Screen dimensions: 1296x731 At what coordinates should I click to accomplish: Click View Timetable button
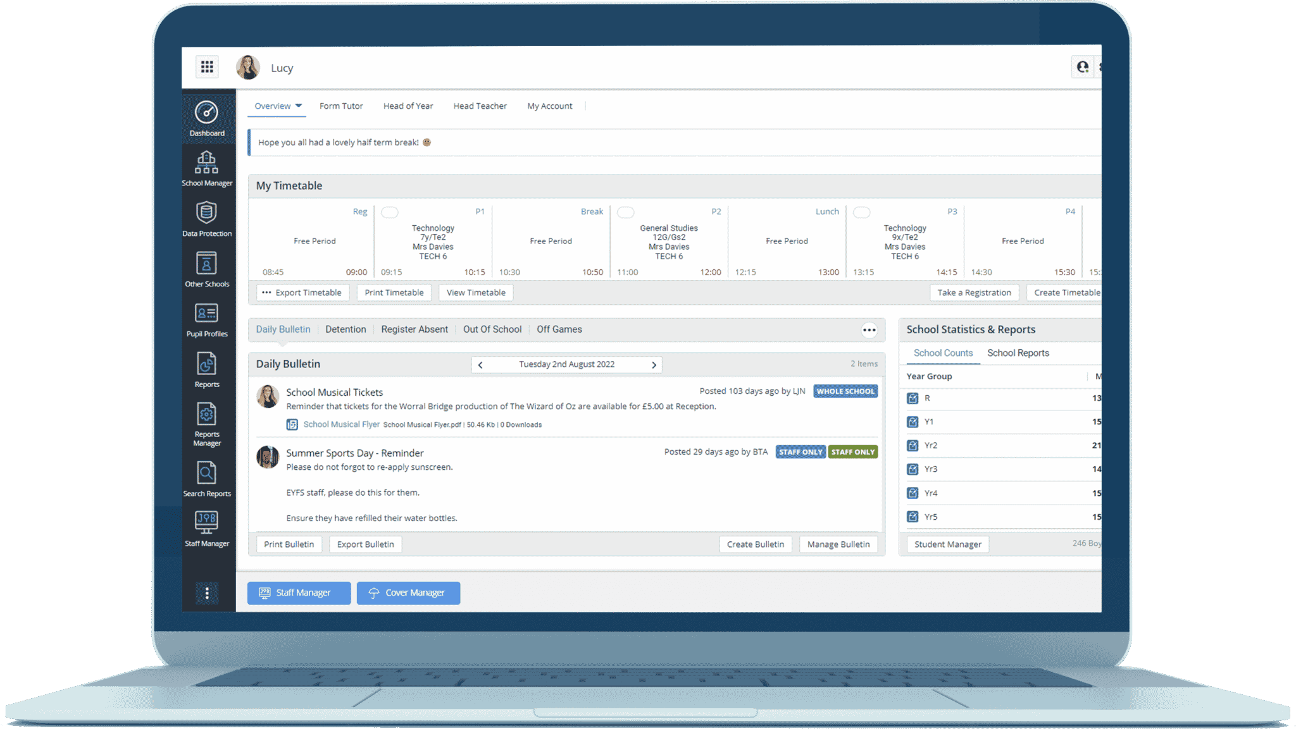[476, 293]
